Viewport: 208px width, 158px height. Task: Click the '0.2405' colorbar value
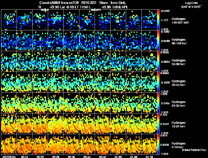coord(165,103)
